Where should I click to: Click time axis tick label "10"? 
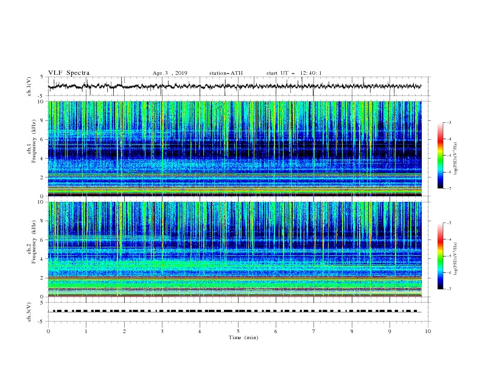click(x=428, y=331)
